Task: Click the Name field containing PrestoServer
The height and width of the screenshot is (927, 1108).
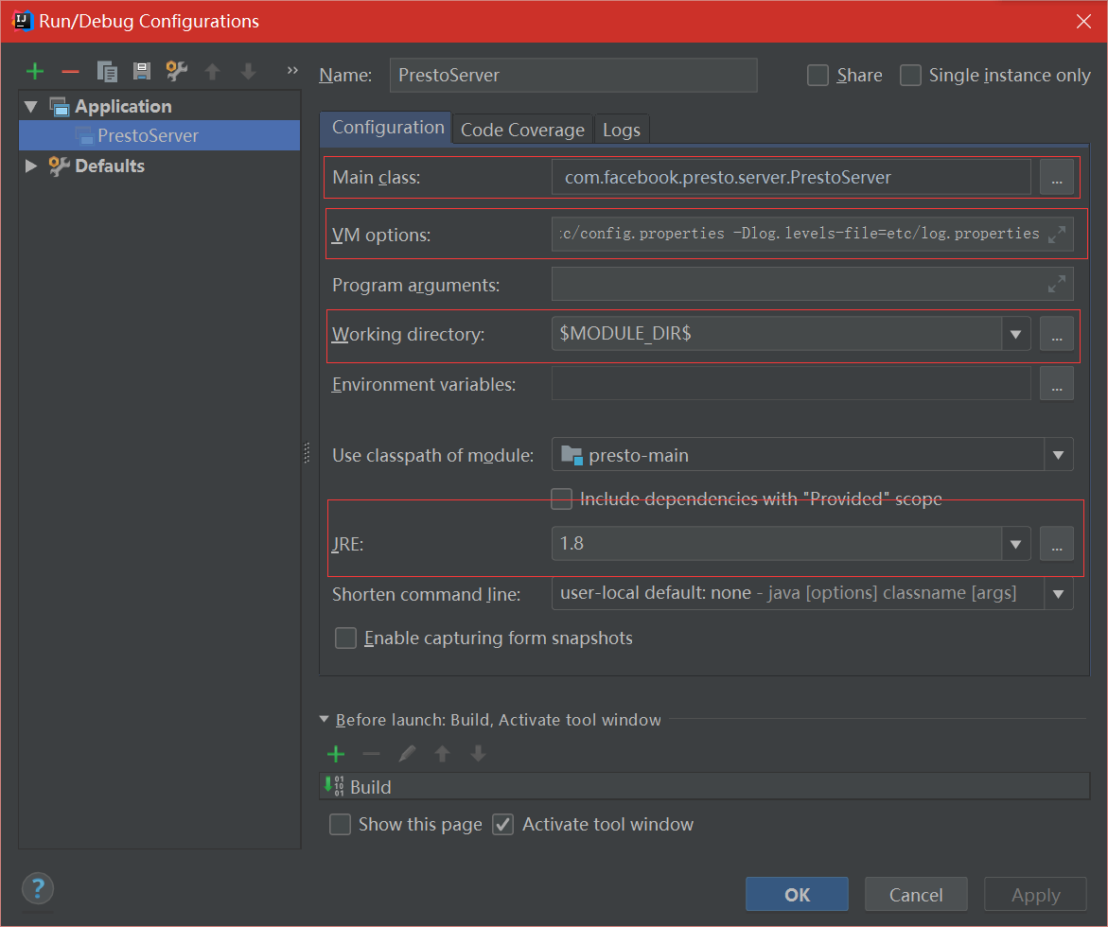Action: [x=573, y=75]
